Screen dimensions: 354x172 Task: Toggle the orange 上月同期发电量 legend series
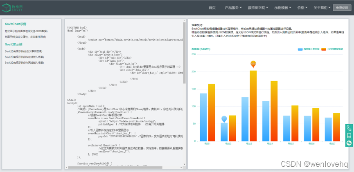coord(332,49)
